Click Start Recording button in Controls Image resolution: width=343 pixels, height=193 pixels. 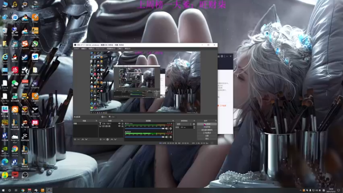(x=207, y=127)
